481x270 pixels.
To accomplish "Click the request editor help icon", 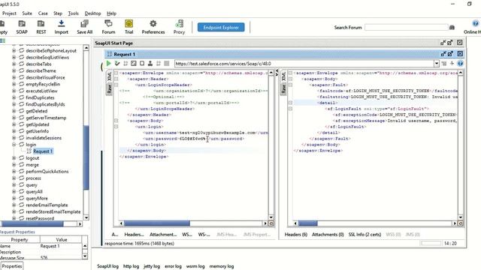I will (460, 63).
